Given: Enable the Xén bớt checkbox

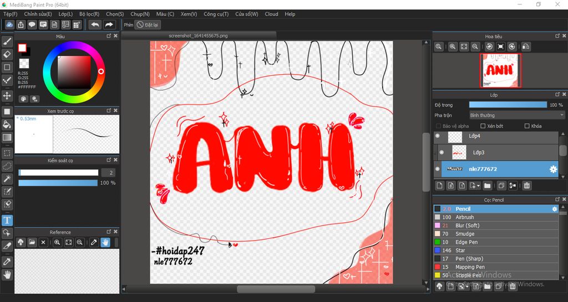Looking at the screenshot, I should (483, 126).
